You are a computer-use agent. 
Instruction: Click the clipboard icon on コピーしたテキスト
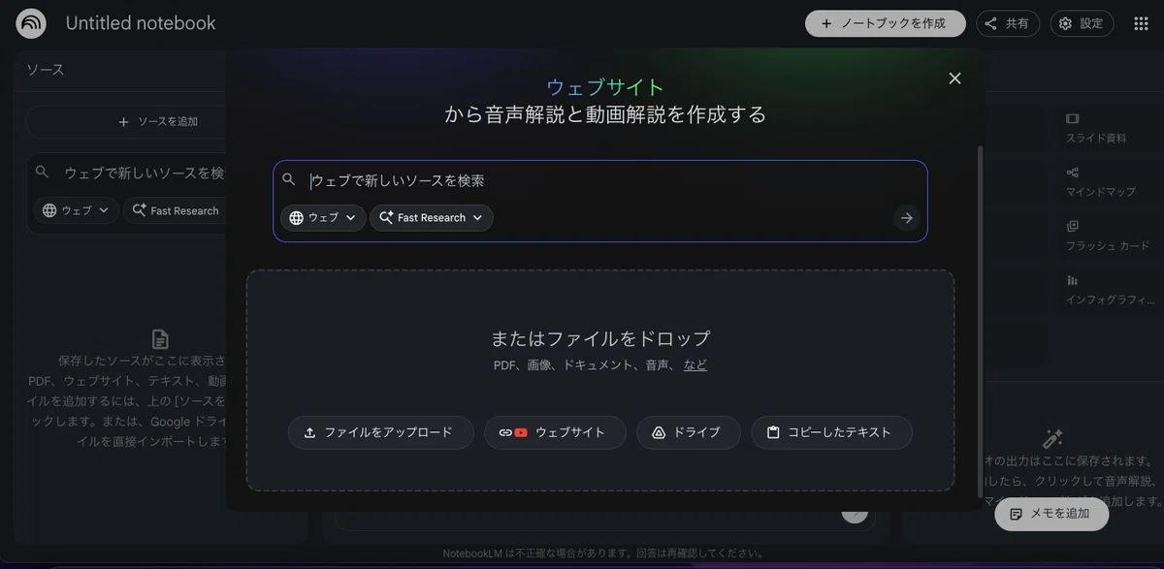click(773, 432)
